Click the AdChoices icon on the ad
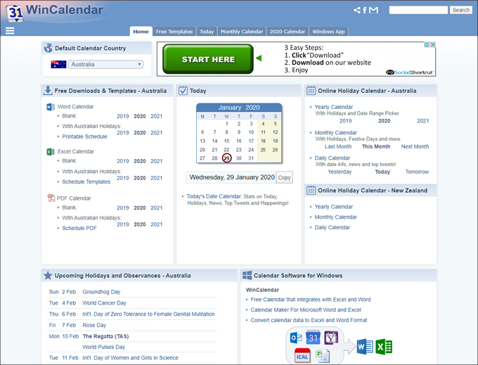The width and height of the screenshot is (478, 365). tap(426, 46)
